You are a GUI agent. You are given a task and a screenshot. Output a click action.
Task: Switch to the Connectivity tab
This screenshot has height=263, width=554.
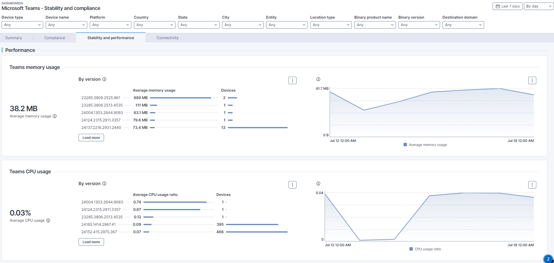(167, 38)
